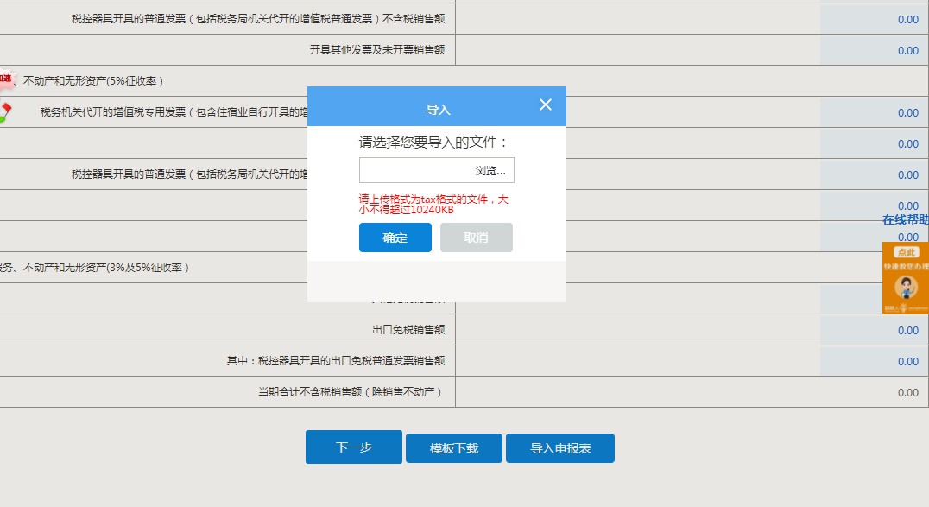
Task: Click the 点此 badge on the helper widget
Action: 905,252
